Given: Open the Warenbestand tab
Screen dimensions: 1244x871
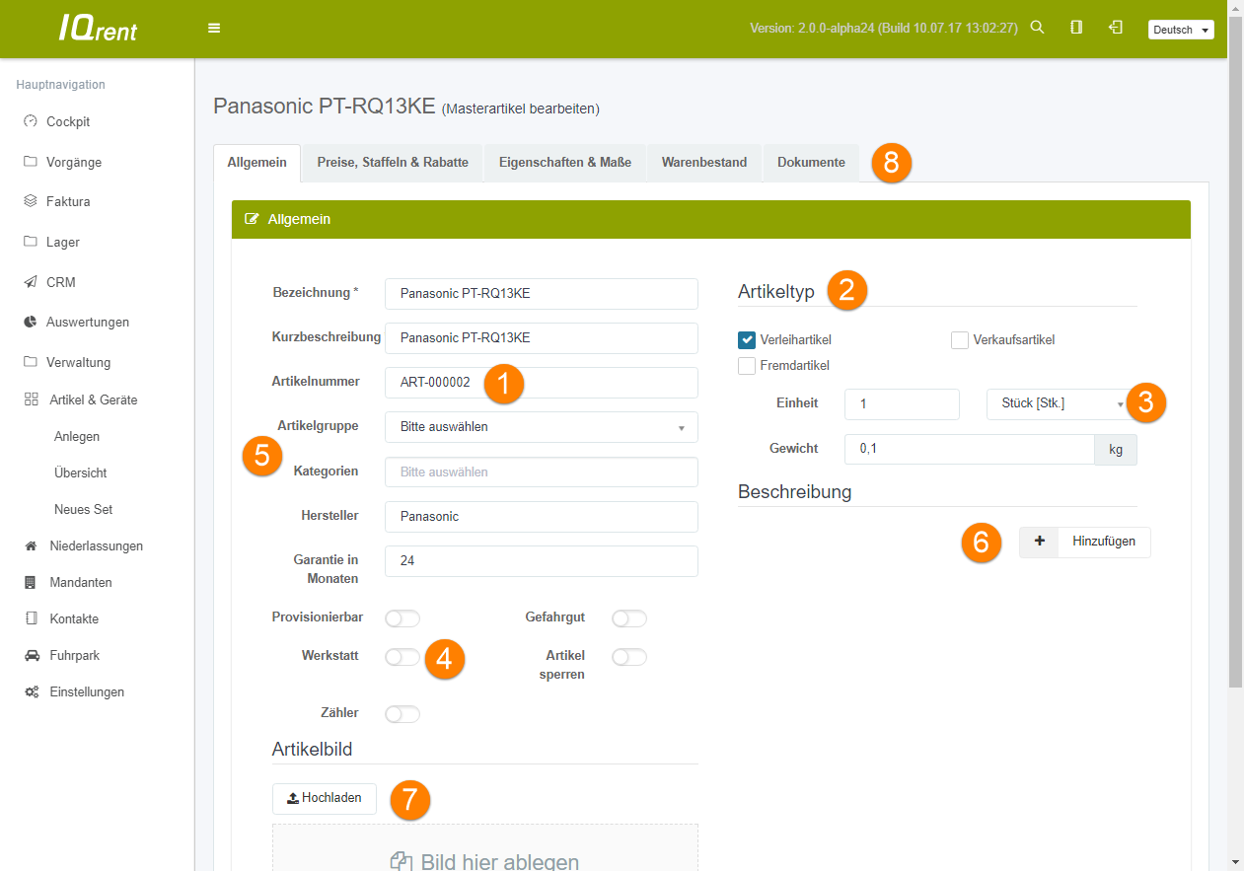Looking at the screenshot, I should pos(704,163).
